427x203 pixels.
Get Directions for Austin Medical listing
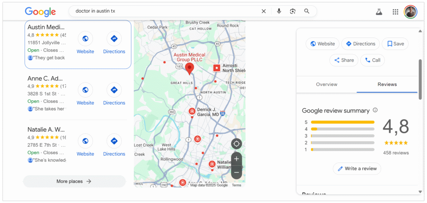(114, 39)
